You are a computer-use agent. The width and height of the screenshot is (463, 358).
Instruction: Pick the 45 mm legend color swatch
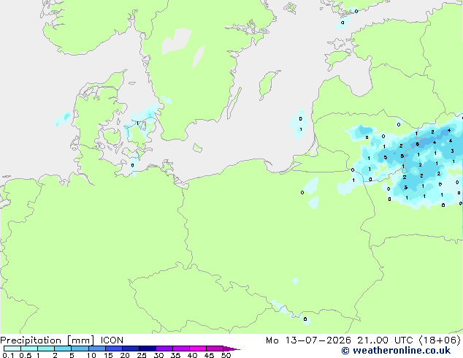click(215, 349)
